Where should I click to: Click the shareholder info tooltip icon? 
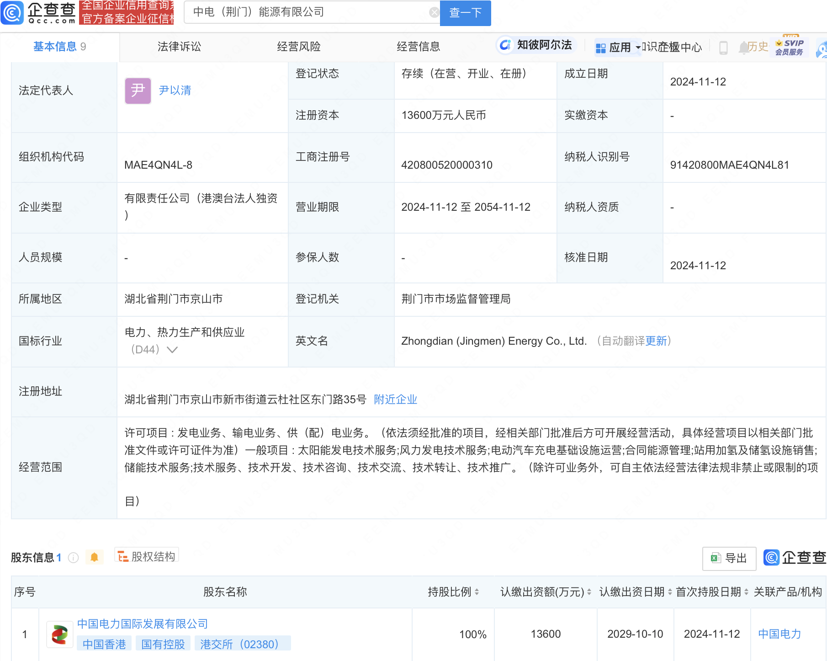(x=73, y=558)
